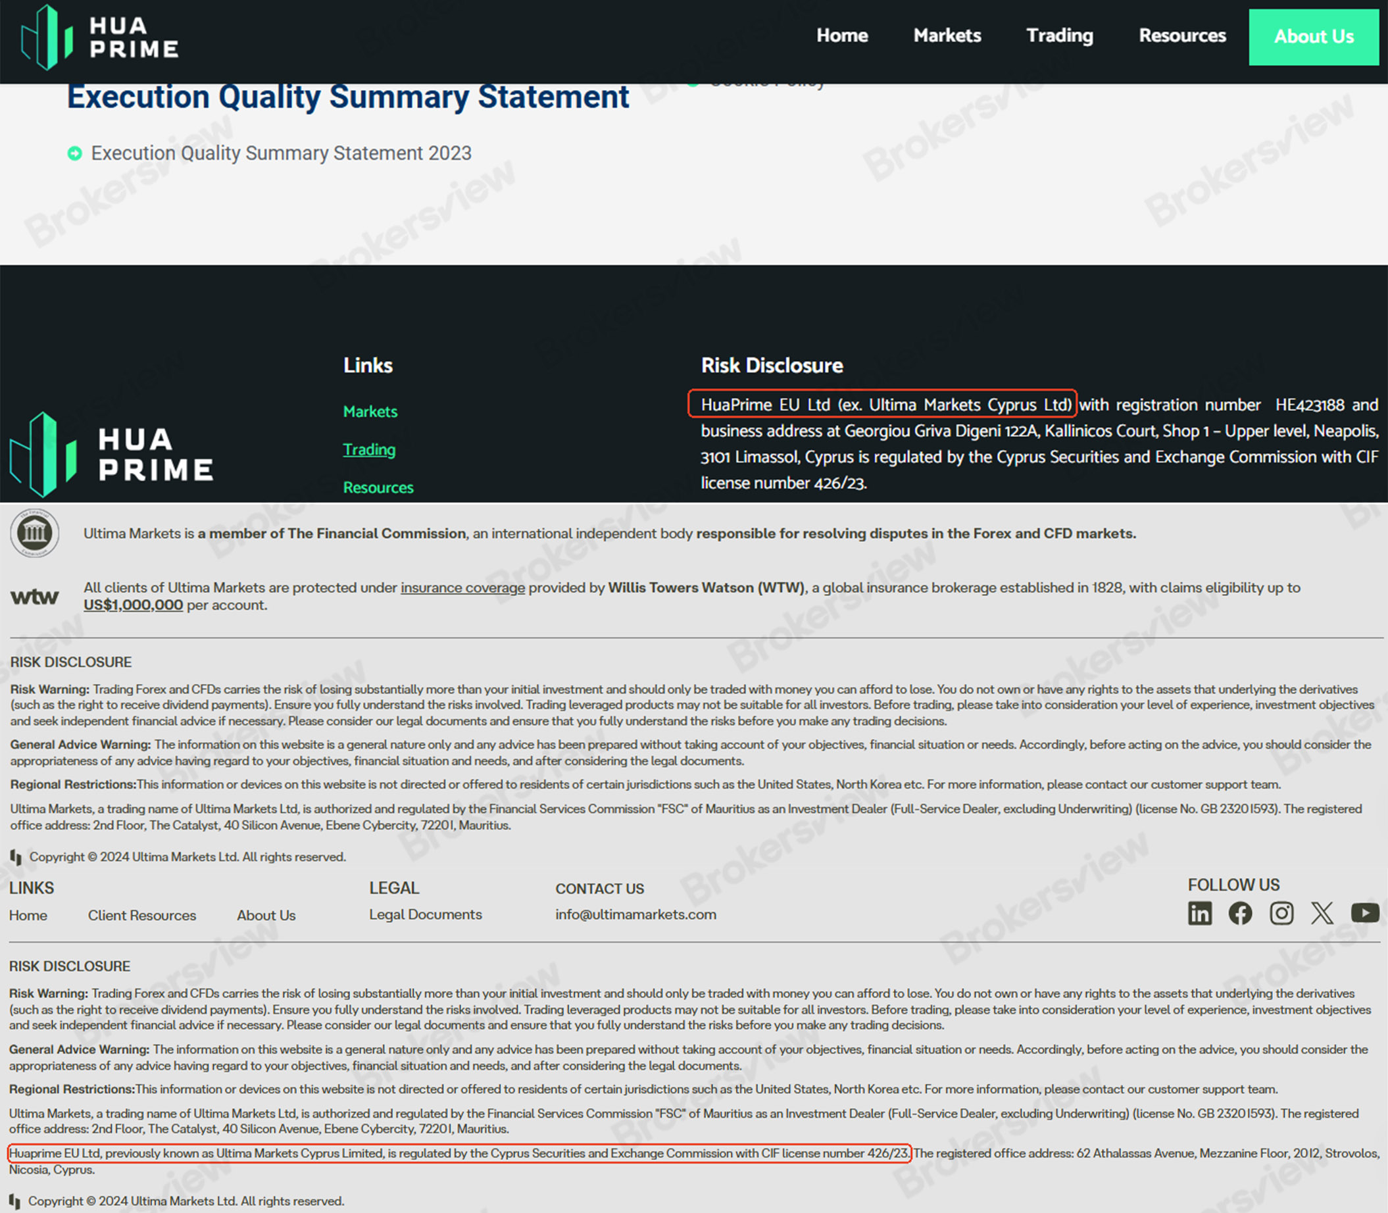The height and width of the screenshot is (1213, 1388).
Task: Click the About Us button
Action: 1313,37
